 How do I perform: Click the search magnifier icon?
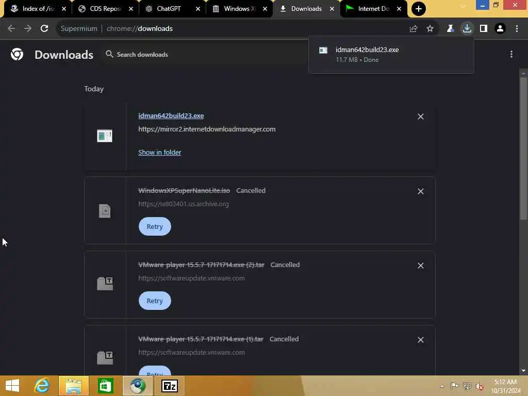[109, 54]
